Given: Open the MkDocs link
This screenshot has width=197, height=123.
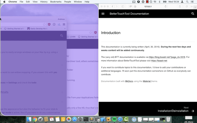Looking at the screenshot, I should point(129,81).
